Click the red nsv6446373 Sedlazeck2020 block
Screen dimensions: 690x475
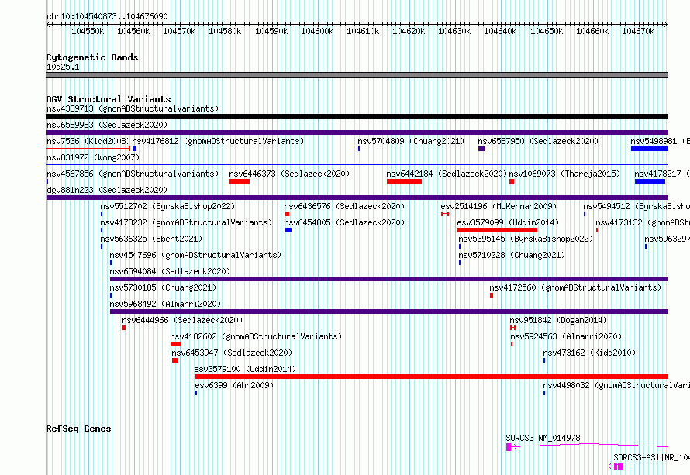[240, 181]
